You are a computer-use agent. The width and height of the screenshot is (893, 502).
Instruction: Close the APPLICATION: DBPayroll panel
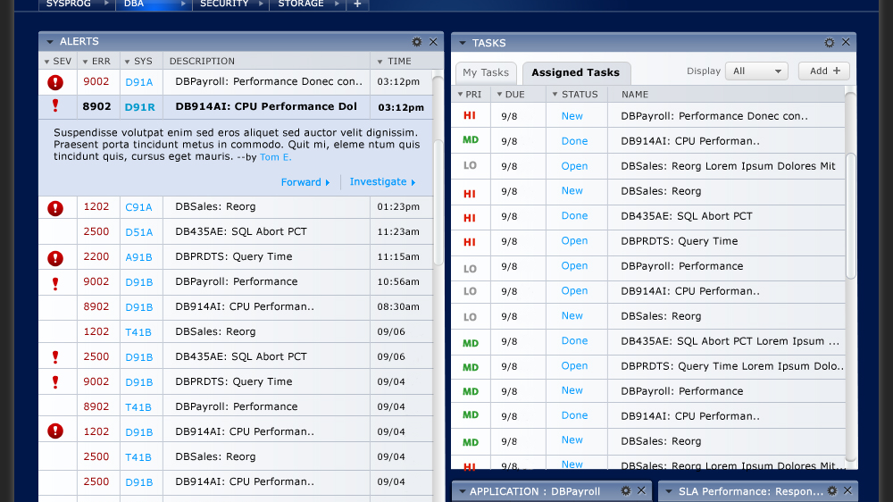[x=642, y=490]
